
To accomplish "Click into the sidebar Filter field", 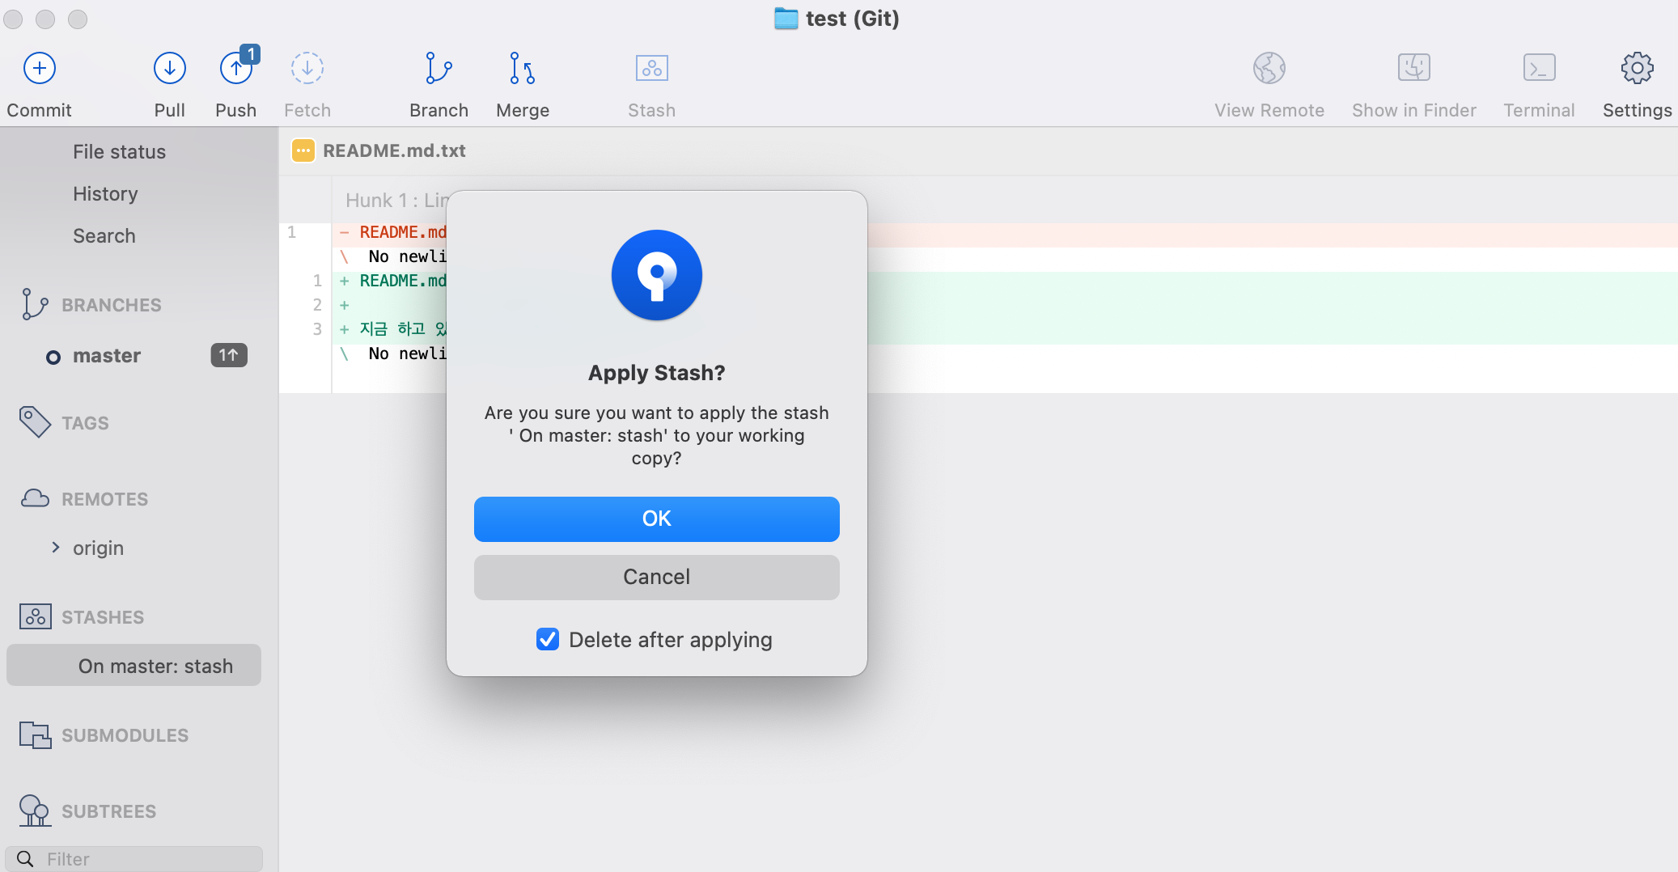I will click(x=133, y=858).
